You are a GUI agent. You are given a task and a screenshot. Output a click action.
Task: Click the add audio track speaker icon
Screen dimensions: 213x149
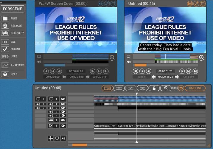pyautogui.click(x=63, y=138)
